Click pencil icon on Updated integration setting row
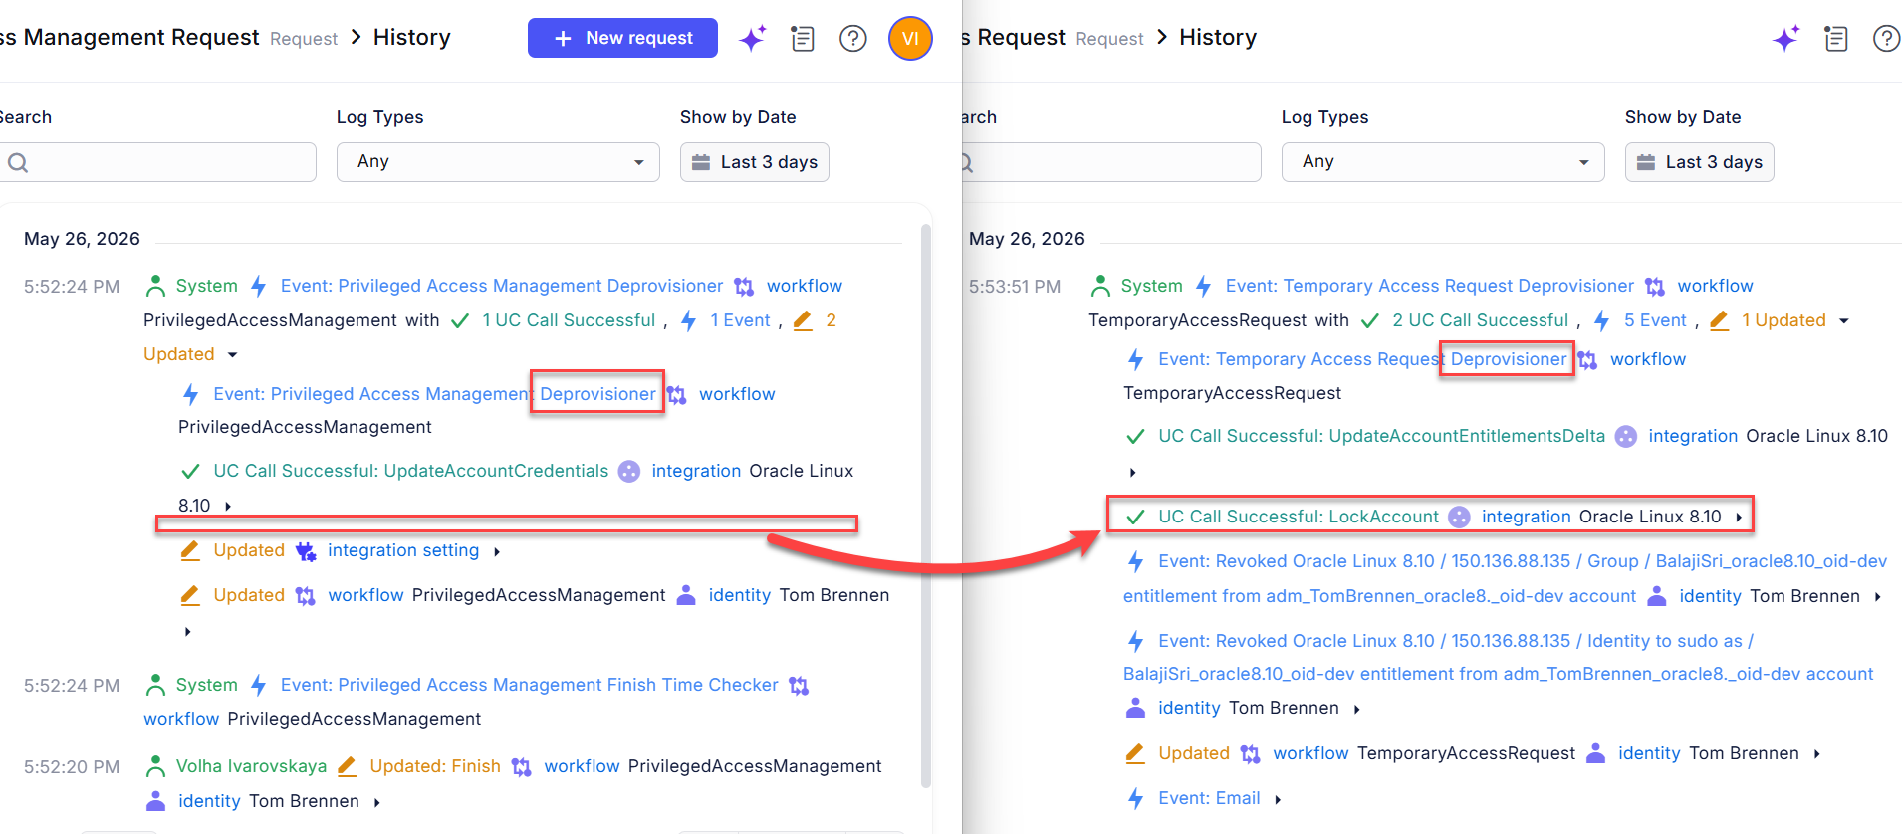The width and height of the screenshot is (1902, 834). [190, 550]
